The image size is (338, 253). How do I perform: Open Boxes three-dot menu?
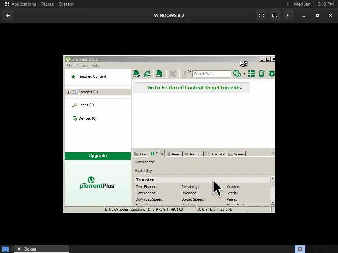point(288,15)
